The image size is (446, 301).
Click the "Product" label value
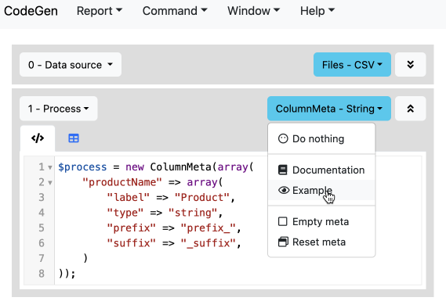202,198
